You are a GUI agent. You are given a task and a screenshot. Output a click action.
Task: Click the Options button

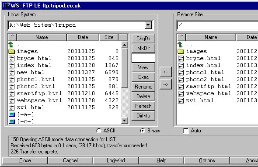click(x=207, y=160)
